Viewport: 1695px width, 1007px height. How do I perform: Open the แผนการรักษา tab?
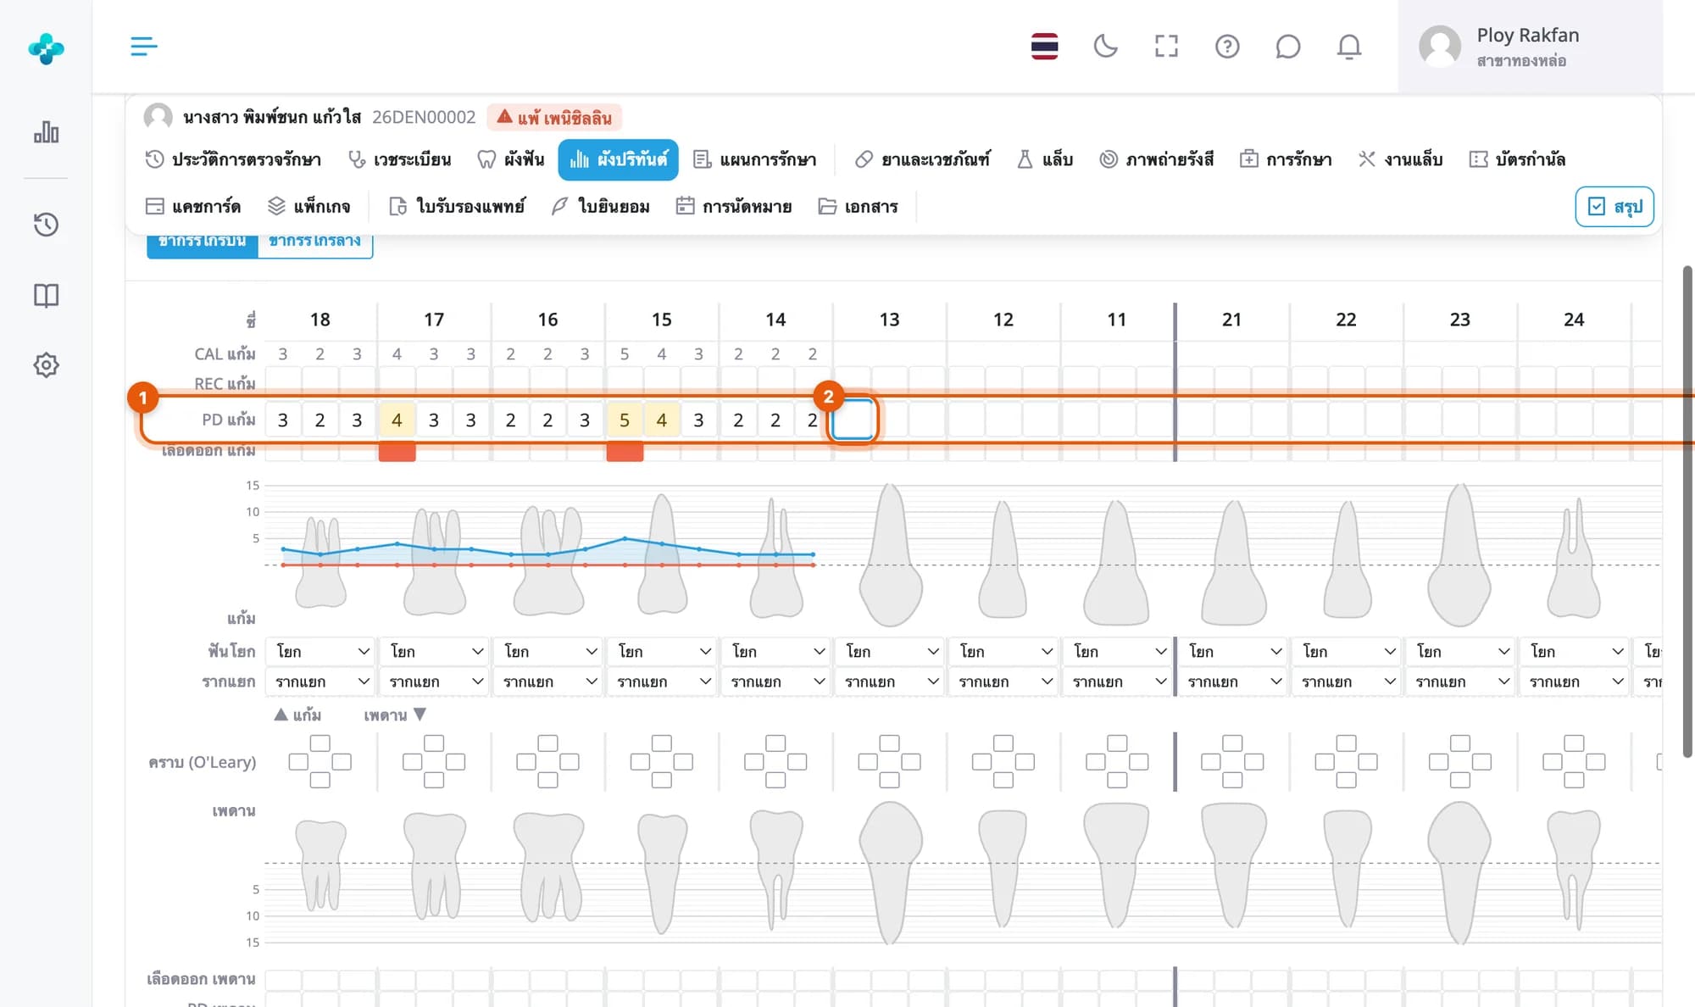pos(755,159)
